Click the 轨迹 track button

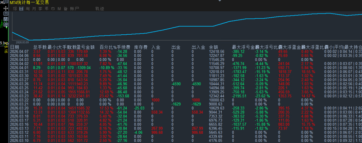tap(100, 8)
